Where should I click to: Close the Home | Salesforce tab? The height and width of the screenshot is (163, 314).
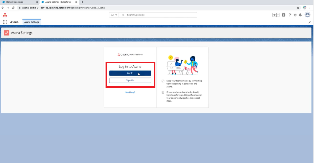[37, 2]
